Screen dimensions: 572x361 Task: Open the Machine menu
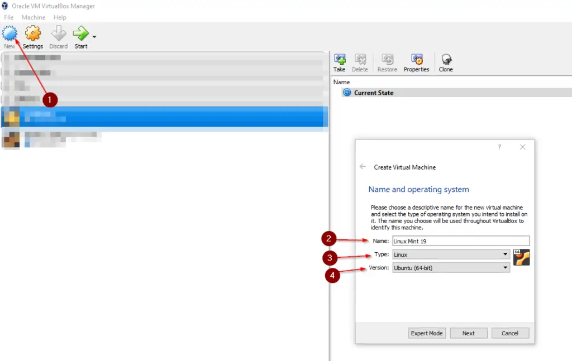coord(34,17)
